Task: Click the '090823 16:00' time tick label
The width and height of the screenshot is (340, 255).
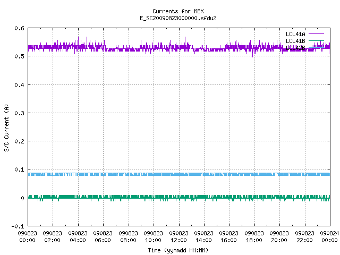Action: point(228,237)
